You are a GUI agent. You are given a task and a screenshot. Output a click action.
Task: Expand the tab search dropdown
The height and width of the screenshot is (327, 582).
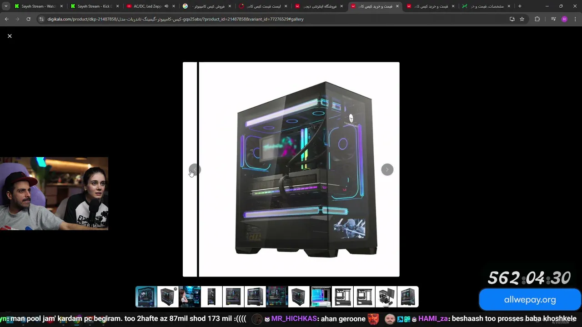point(6,6)
